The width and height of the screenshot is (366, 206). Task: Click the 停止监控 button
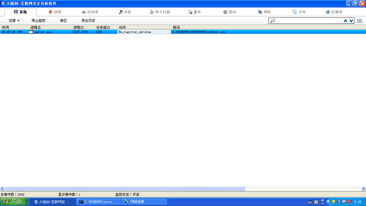[38, 21]
